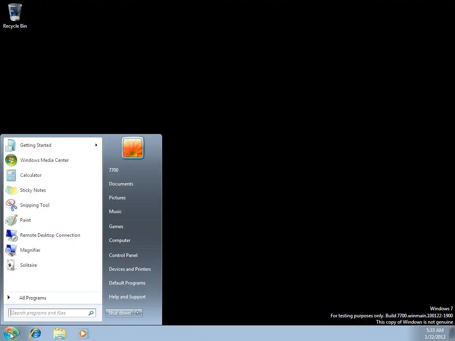Click the Shut down button
Screen dimensions: 455x341
[120, 313]
